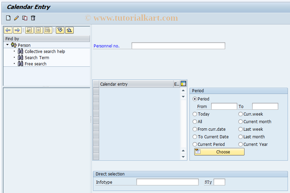Click the STy subtype field
Viewport: 290px width, 193px height.
[x=219, y=182]
